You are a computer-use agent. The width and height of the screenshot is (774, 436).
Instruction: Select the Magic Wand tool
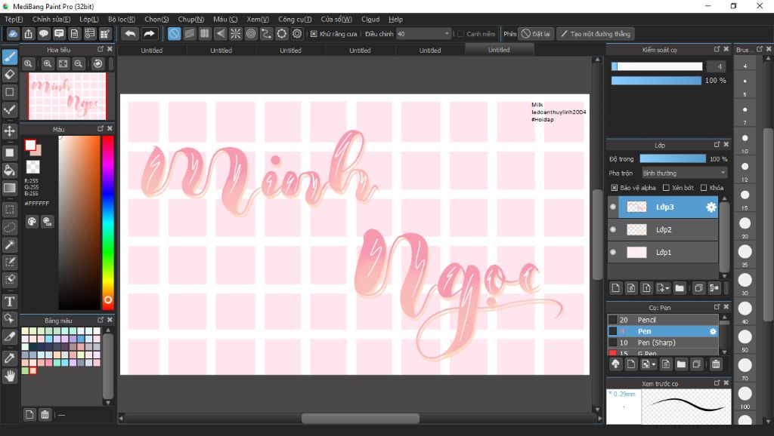click(x=10, y=244)
